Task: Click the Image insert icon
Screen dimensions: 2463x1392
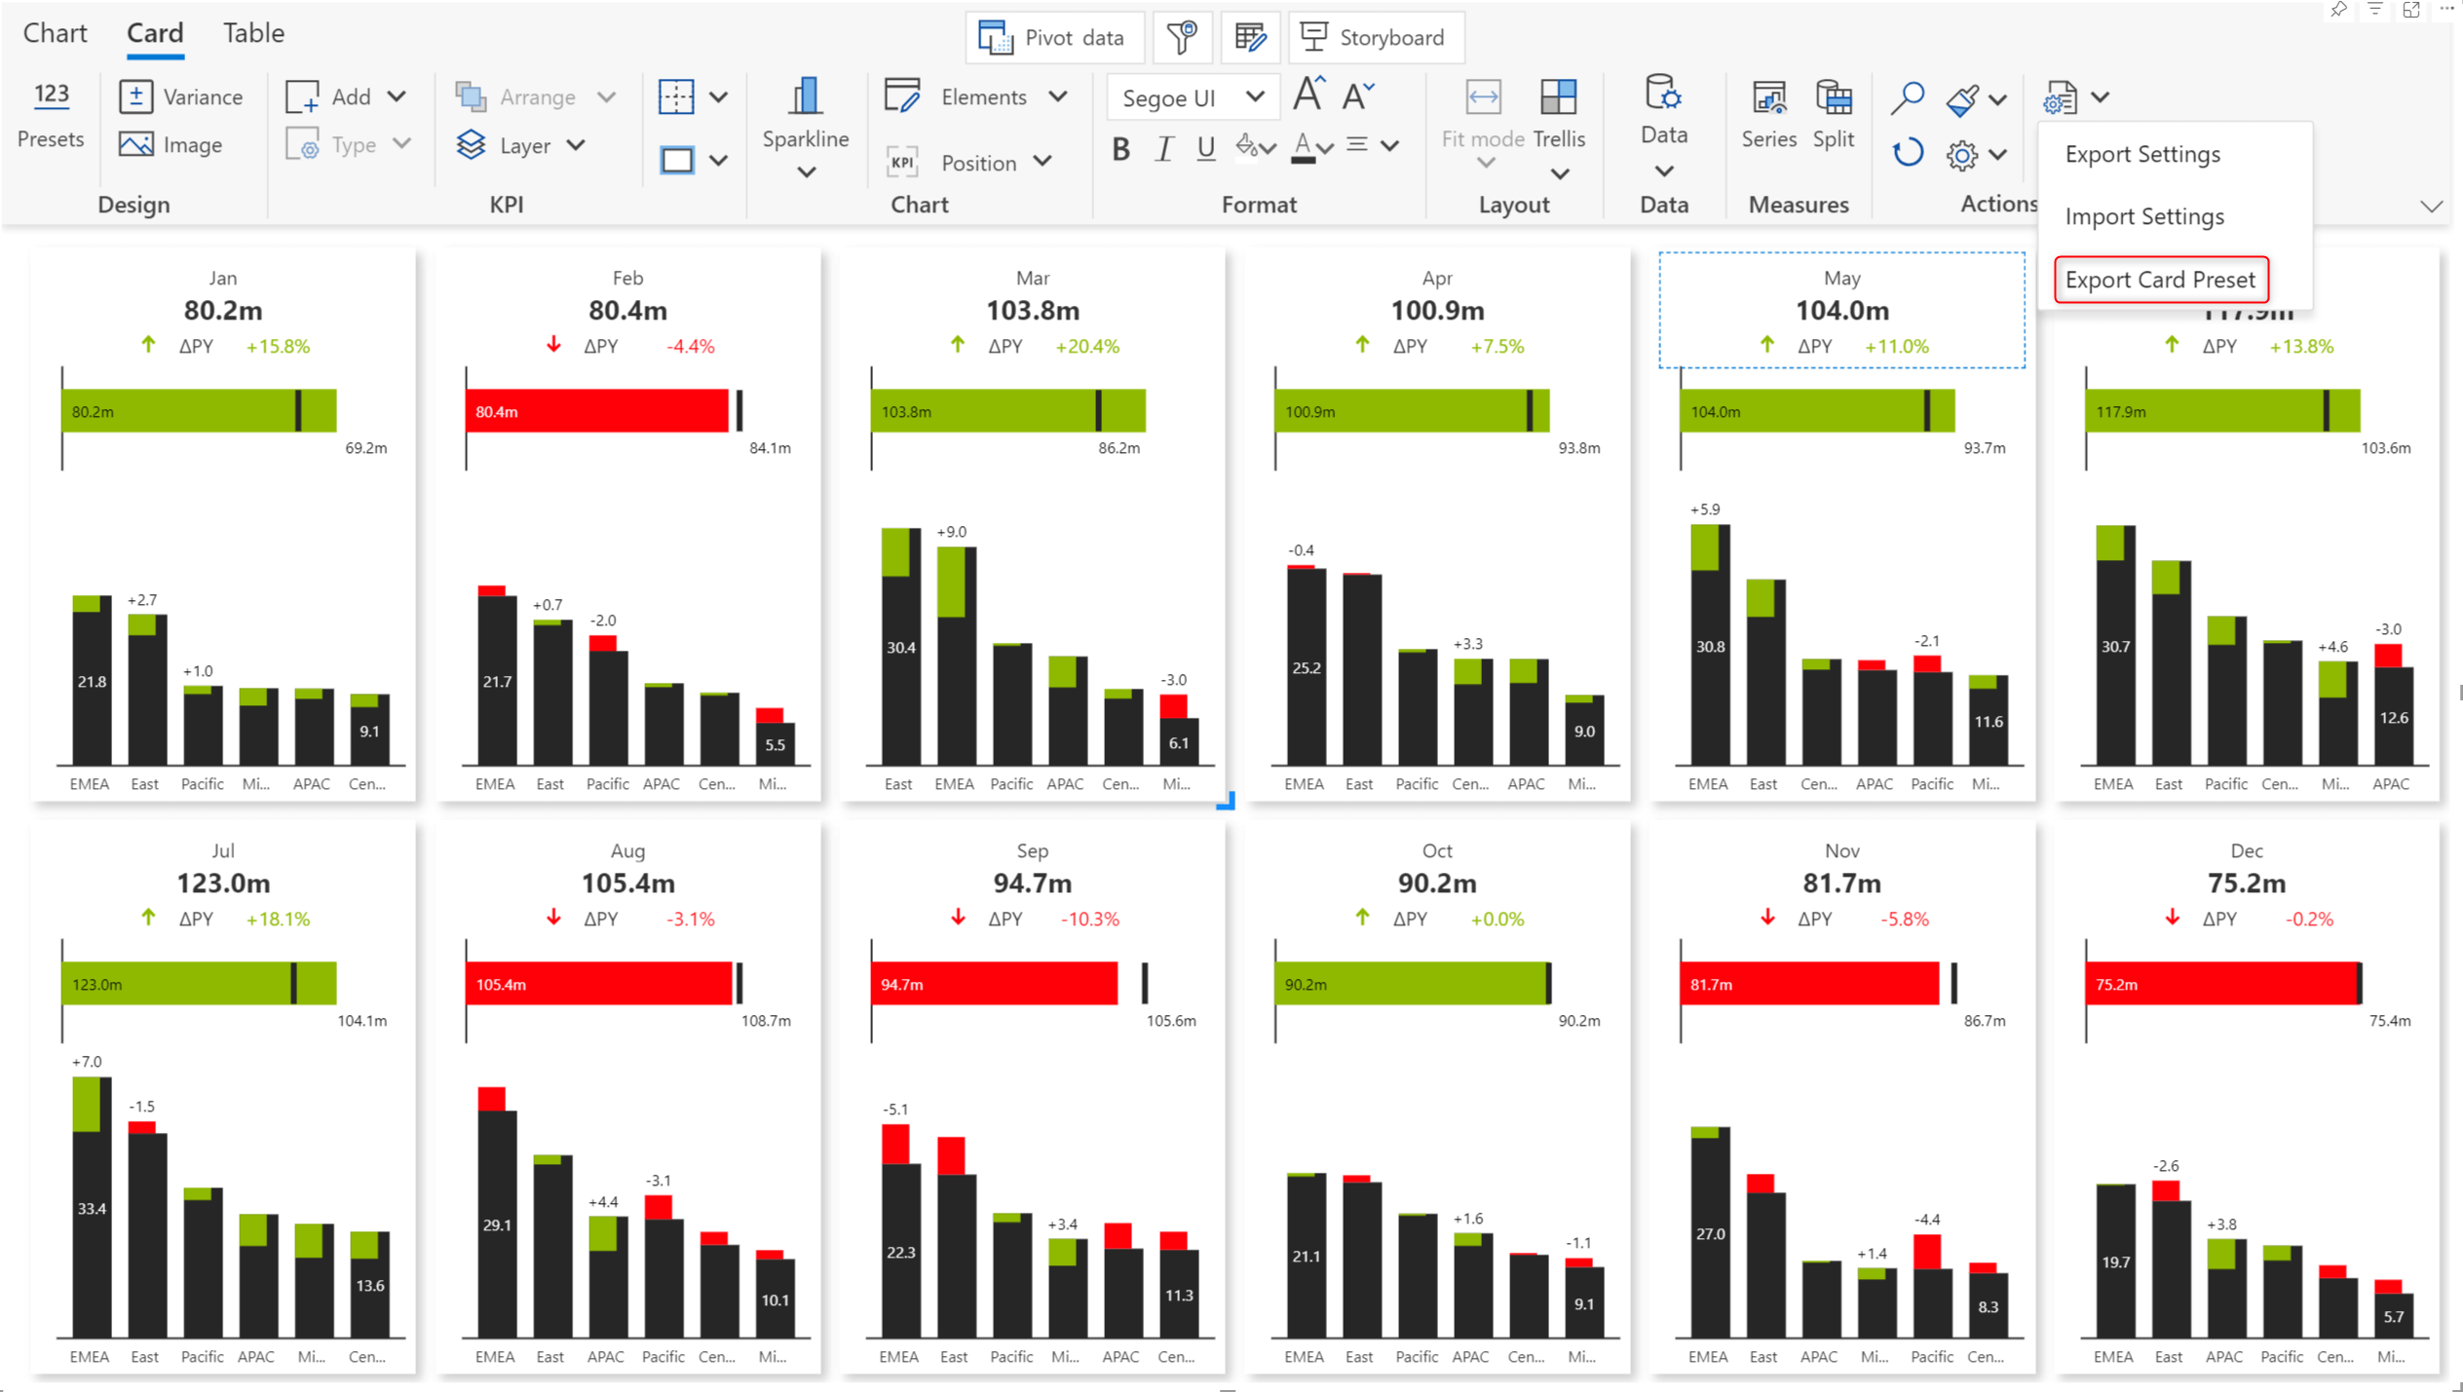Action: [x=135, y=144]
